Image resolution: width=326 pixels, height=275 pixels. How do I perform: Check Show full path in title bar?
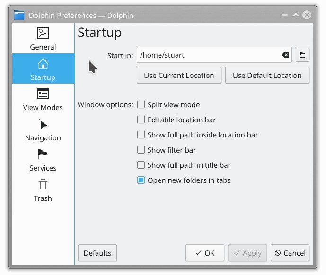(141, 165)
